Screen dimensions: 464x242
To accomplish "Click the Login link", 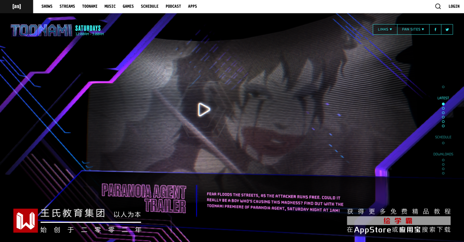I will click(x=454, y=7).
